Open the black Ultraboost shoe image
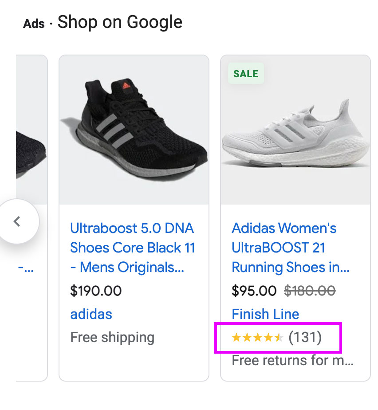This screenshot has height=410, width=378. [x=134, y=130]
